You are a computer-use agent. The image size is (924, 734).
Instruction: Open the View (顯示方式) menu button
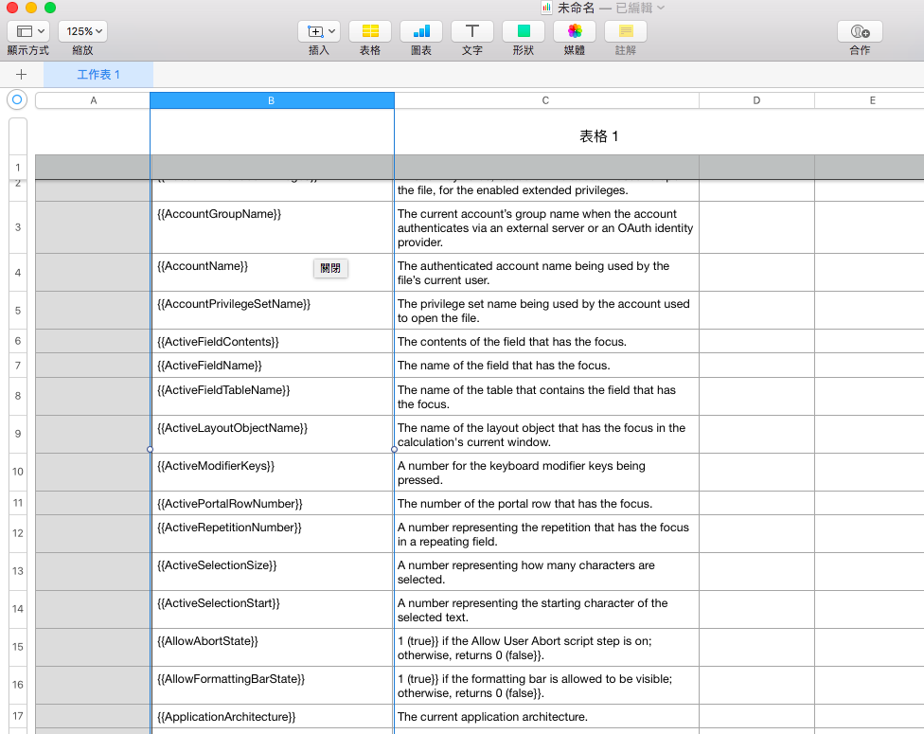28,31
